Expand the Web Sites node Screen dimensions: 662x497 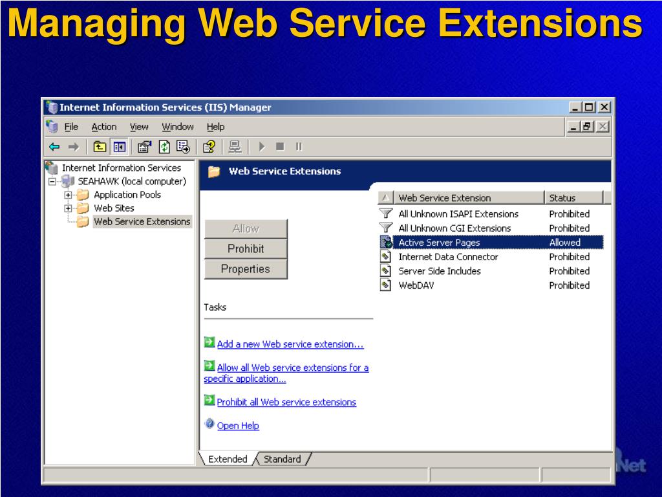click(68, 208)
